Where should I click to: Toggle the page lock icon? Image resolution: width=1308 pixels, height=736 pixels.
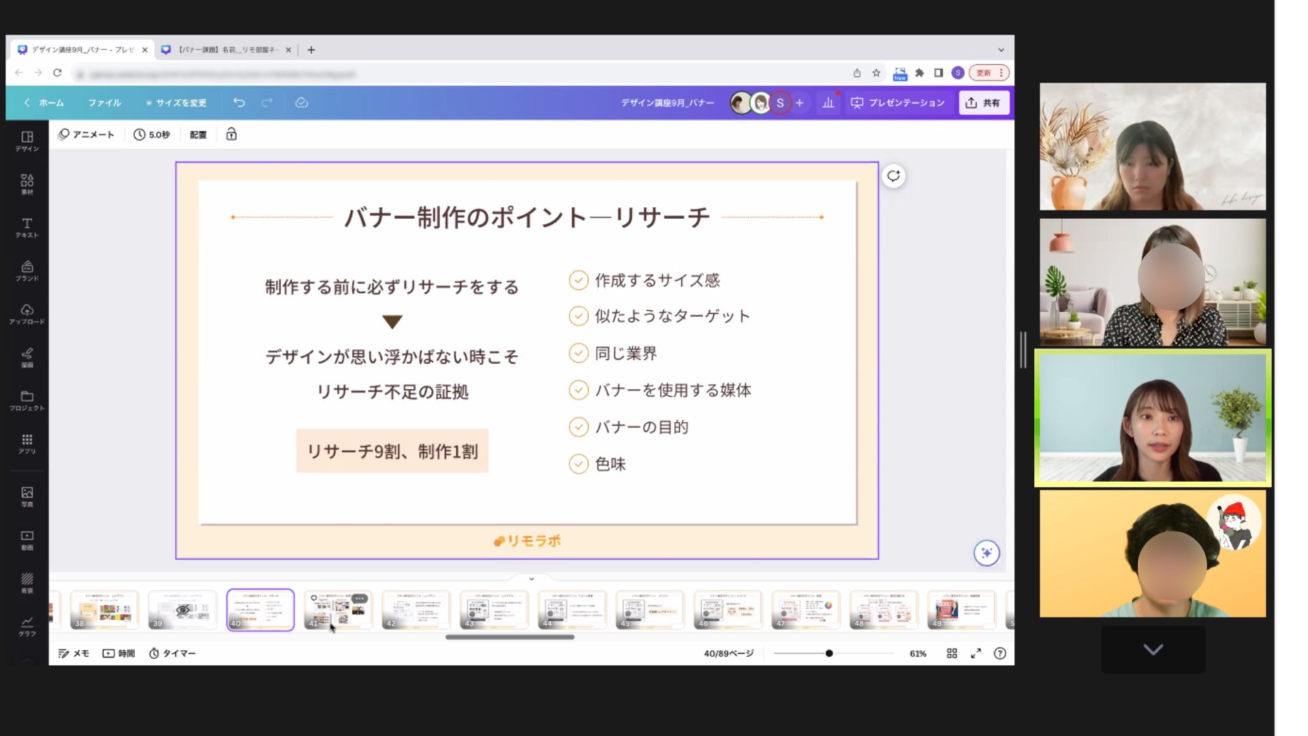click(x=231, y=134)
